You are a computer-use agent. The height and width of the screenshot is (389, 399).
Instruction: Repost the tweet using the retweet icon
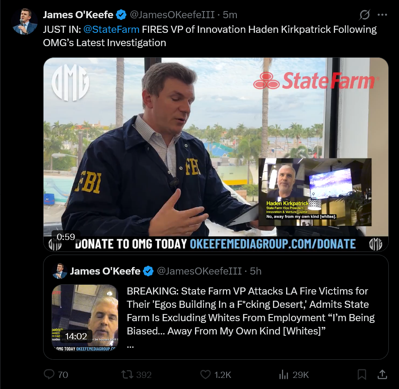(x=127, y=374)
